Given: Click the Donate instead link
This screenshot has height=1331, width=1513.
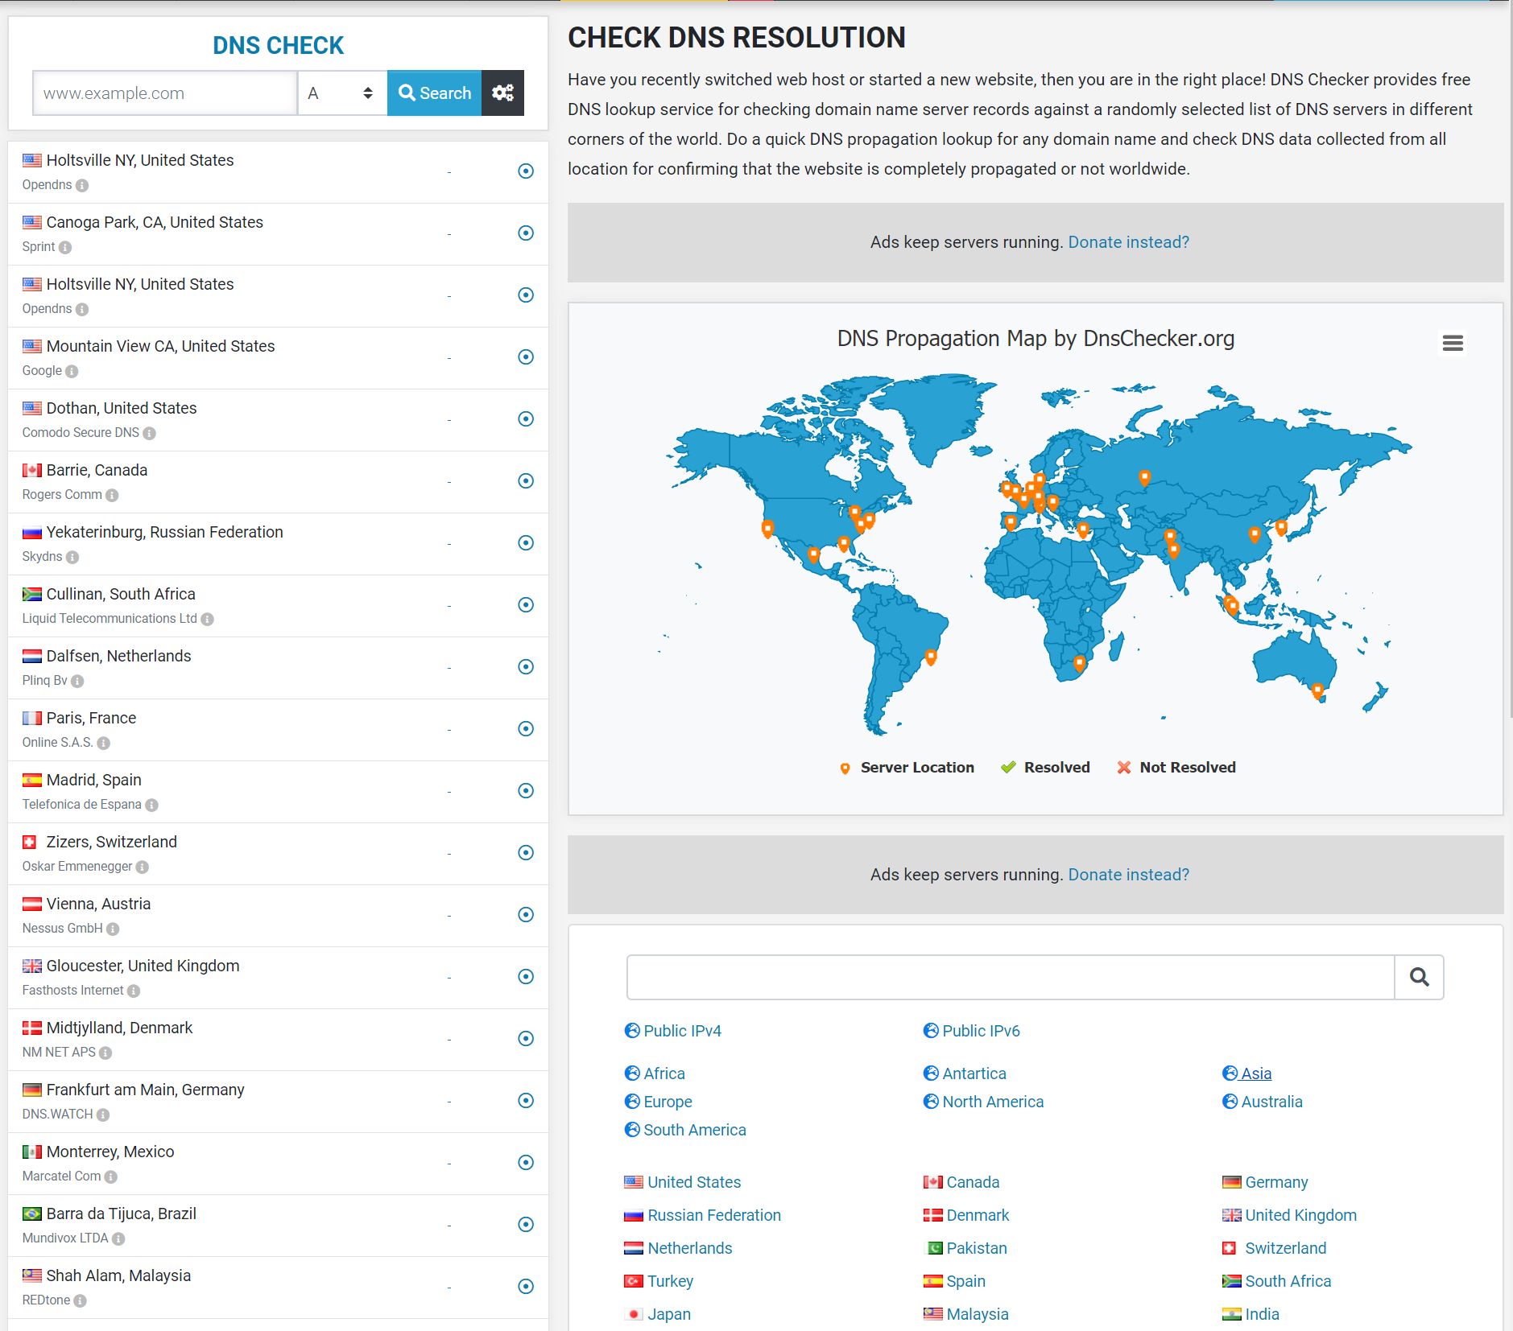Looking at the screenshot, I should 1128,241.
